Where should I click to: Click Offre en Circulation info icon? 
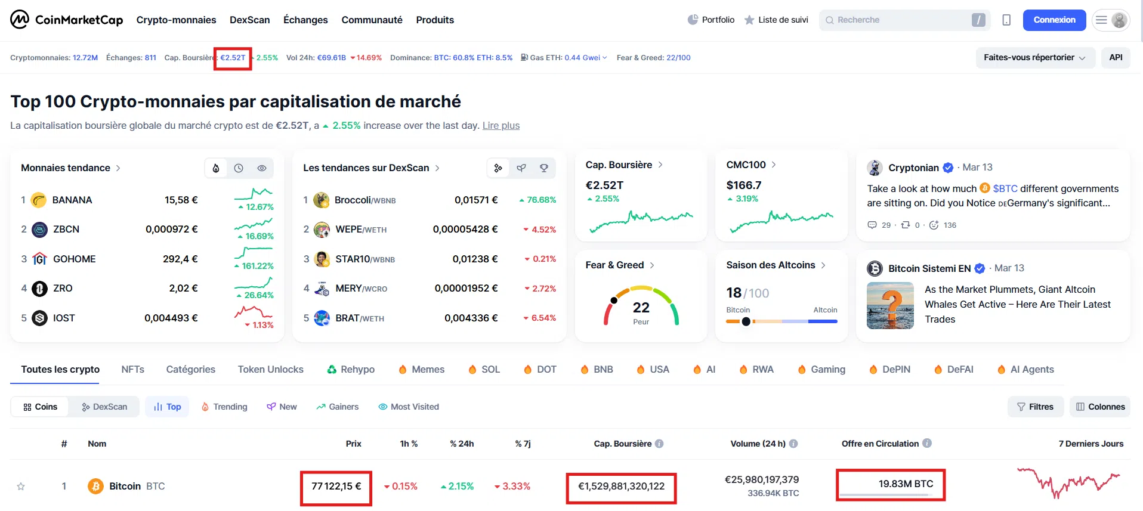coord(927,443)
